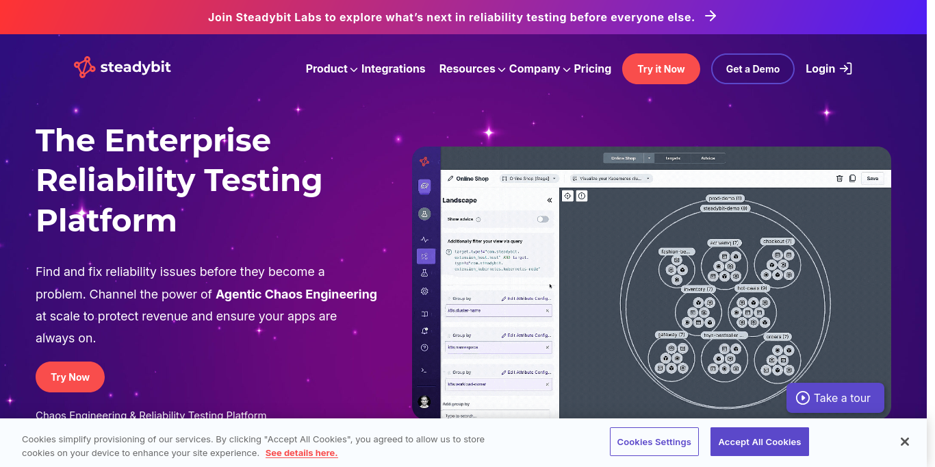Screen dimensions: 935x467
Task: Toggle the Show advice switch
Action: tap(543, 219)
